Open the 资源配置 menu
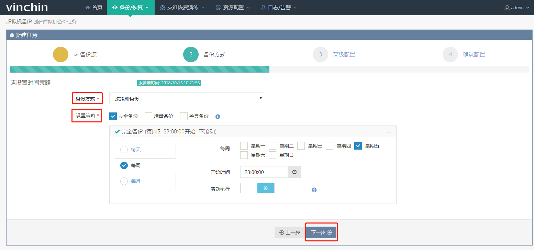Viewport: 534px width, 250px height. pos(233,7)
